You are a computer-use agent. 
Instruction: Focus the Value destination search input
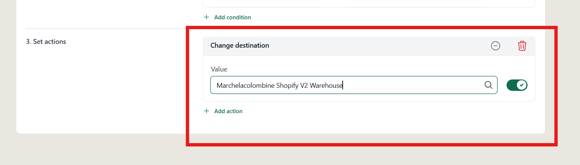354,85
